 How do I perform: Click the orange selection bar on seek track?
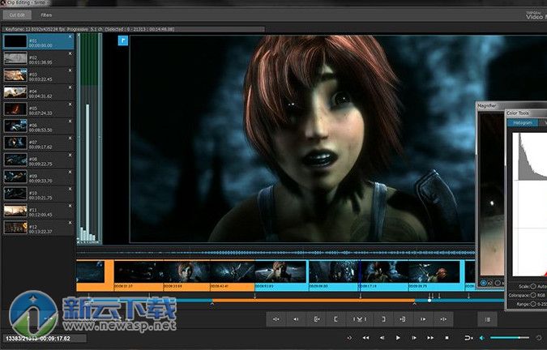[x=314, y=300]
